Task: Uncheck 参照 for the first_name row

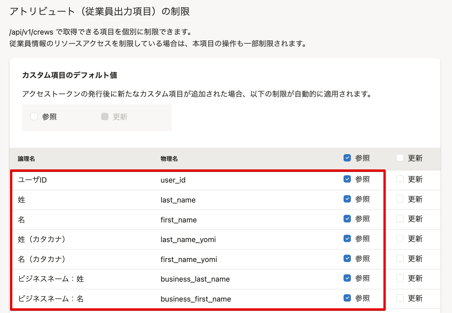Action: (x=347, y=219)
